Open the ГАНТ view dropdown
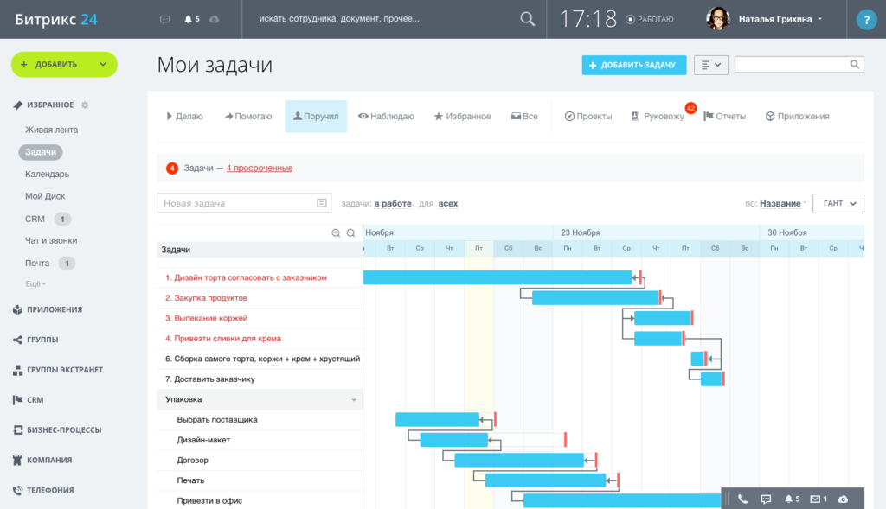Screen dimensions: 886x509 click(x=838, y=203)
